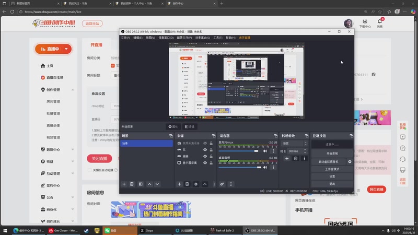Image resolution: width=418 pixels, height=235 pixels.
Task: Click 开始录制 in OBS controls
Action: [332, 154]
